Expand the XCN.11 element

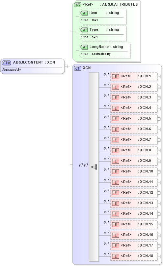159,182
